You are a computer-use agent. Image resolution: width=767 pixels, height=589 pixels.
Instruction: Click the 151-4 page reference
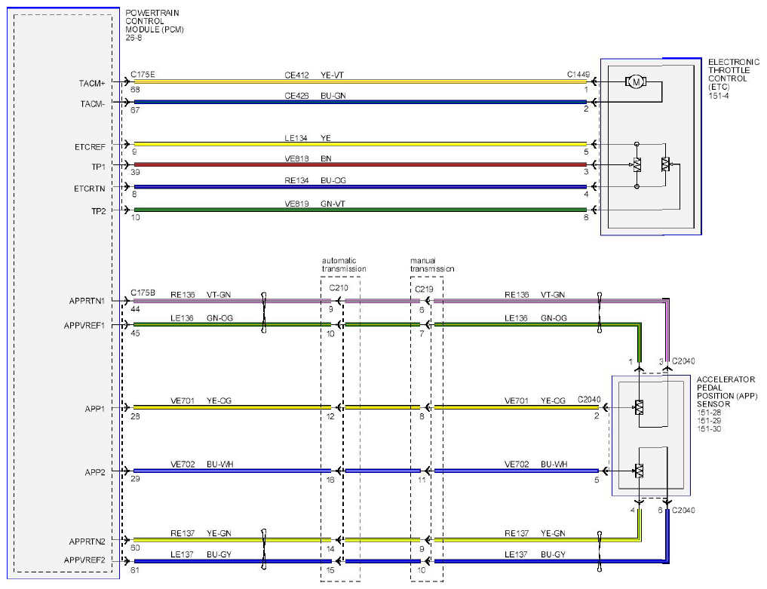click(719, 96)
